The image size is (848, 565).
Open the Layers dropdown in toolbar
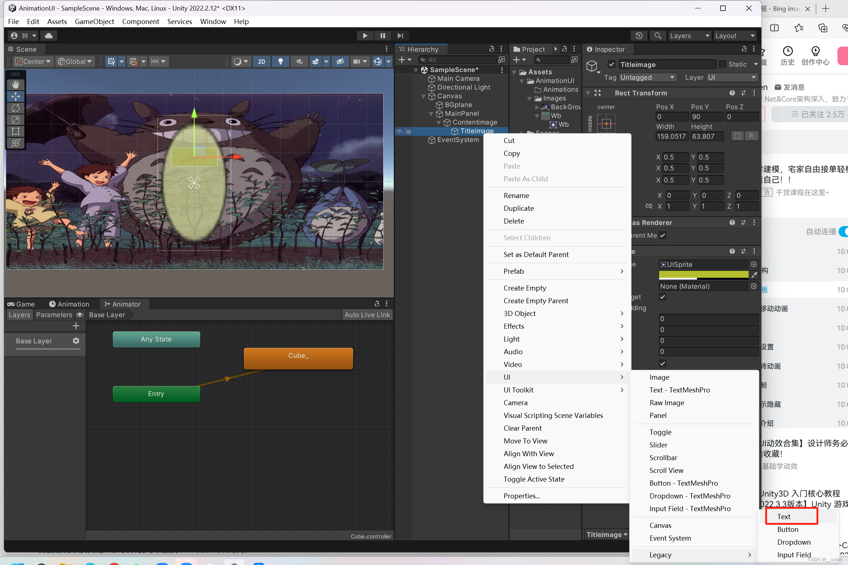[x=690, y=36]
